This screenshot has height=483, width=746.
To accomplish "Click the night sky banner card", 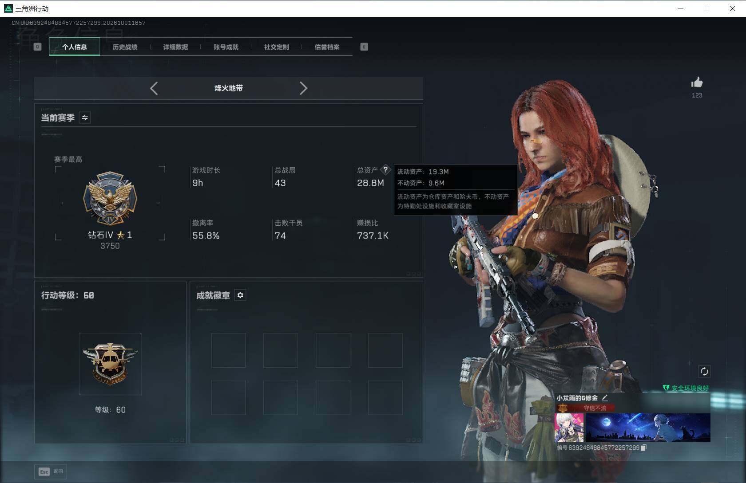I will (x=648, y=428).
